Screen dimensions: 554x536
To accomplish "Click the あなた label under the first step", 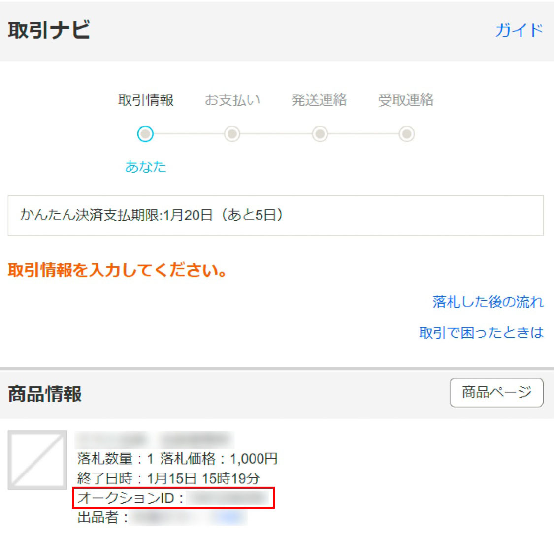I will pyautogui.click(x=146, y=167).
